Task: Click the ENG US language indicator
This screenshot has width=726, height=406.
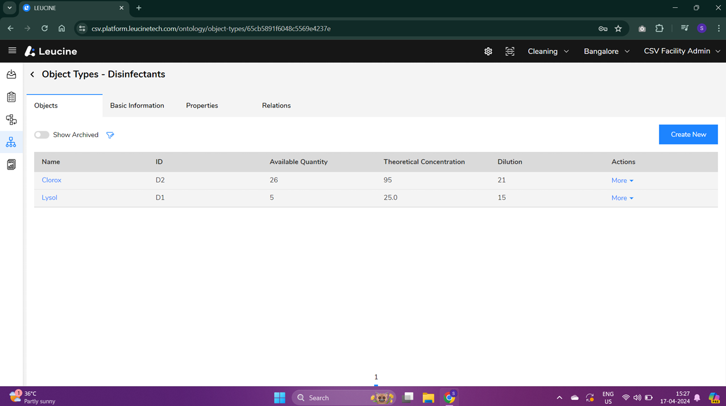Action: tap(608, 397)
